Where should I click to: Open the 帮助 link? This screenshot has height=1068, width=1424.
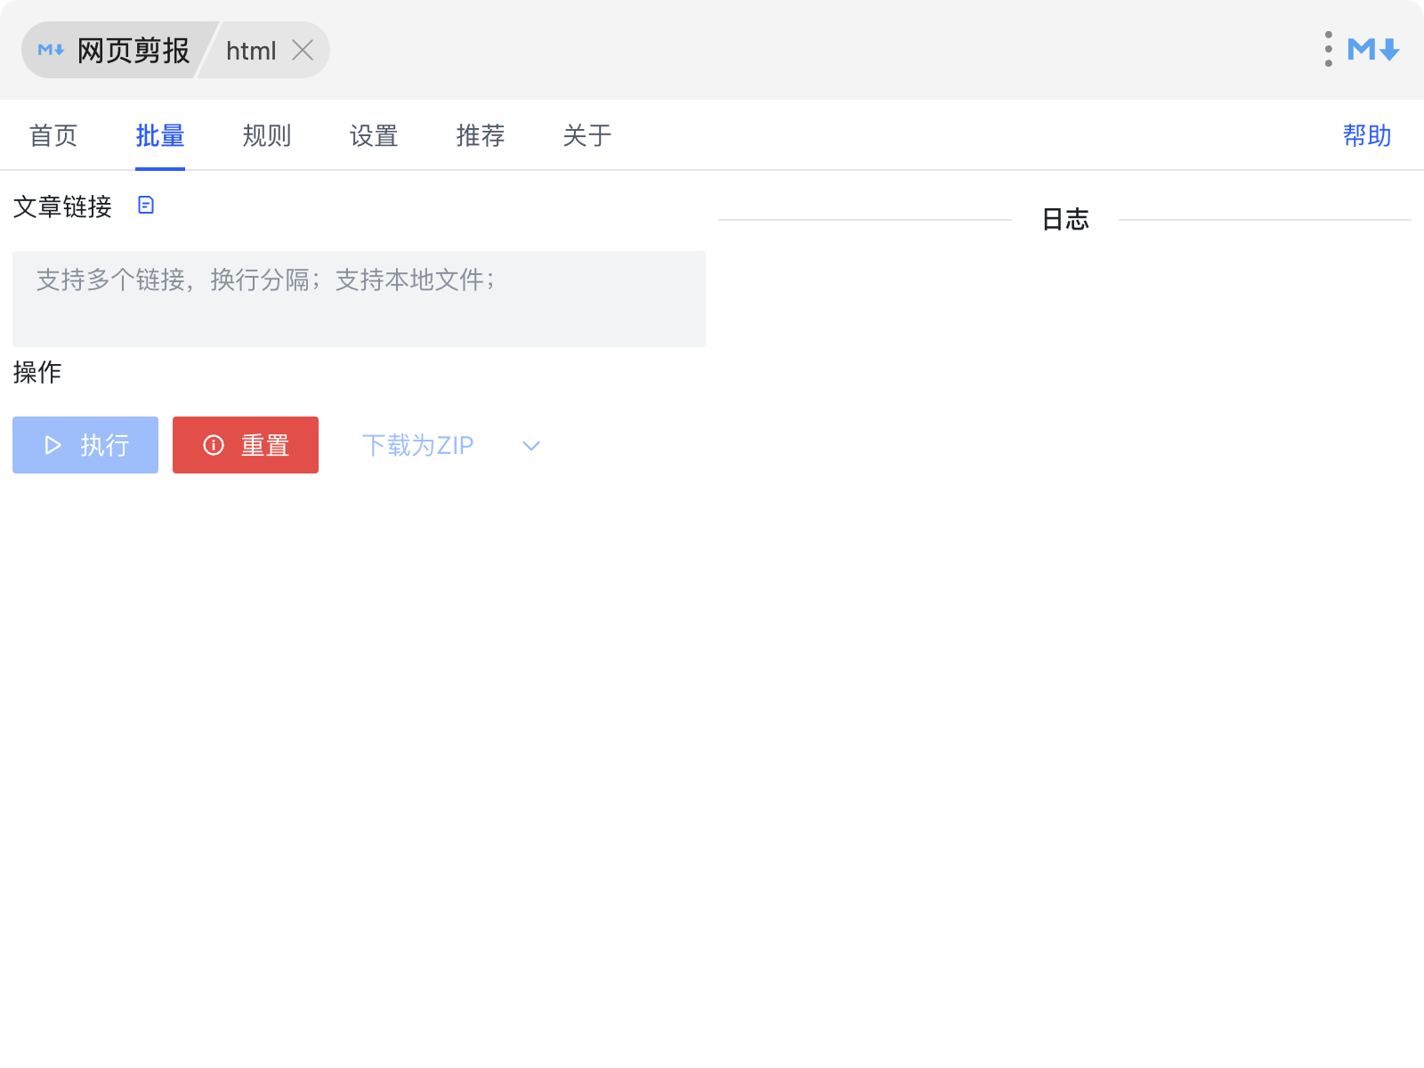(x=1367, y=135)
